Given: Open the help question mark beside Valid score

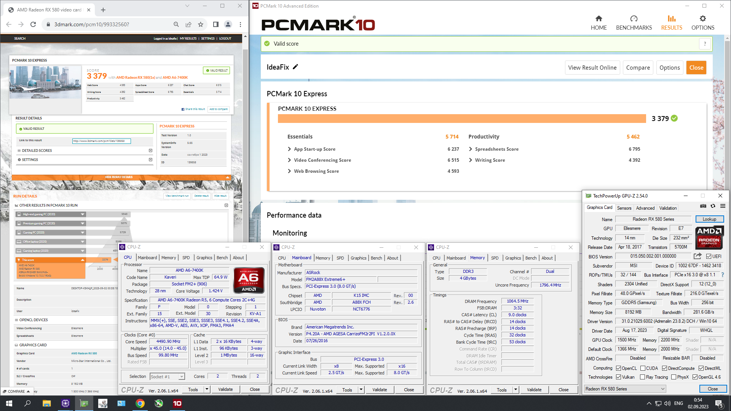Looking at the screenshot, I should (x=705, y=44).
